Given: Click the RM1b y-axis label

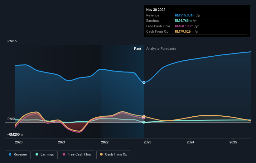Looking at the screenshot, I should pyautogui.click(x=12, y=41).
